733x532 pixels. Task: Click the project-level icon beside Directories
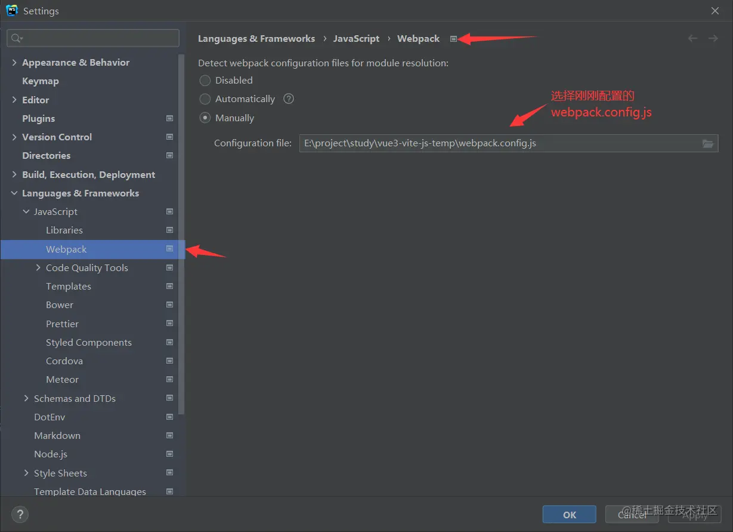[169, 155]
